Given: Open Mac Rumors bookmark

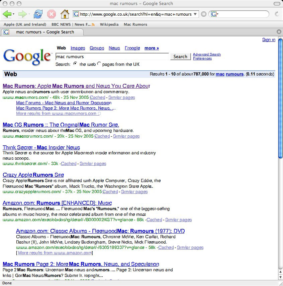Looking at the screenshot, I should (135, 24).
